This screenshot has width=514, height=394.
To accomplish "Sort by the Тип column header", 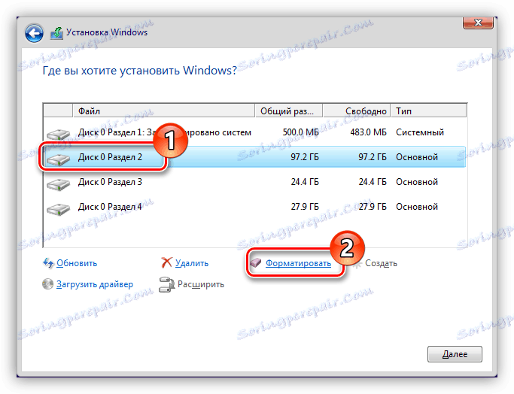I will coord(428,111).
